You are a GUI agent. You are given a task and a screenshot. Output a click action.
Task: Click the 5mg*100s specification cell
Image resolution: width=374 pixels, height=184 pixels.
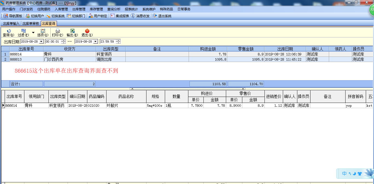pos(156,105)
